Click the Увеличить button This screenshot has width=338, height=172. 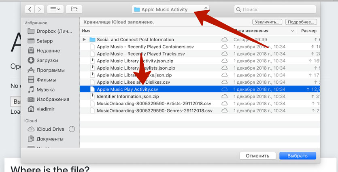pos(267,22)
